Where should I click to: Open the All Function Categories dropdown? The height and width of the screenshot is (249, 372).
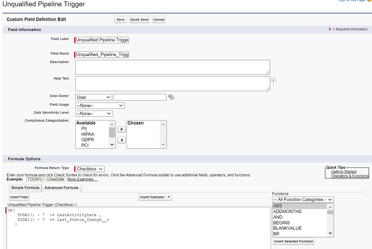point(303,200)
